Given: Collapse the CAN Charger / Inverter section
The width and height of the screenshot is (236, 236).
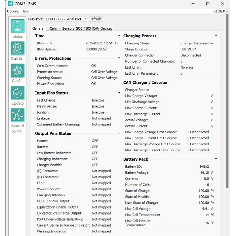Looking at the screenshot, I should point(216,82).
